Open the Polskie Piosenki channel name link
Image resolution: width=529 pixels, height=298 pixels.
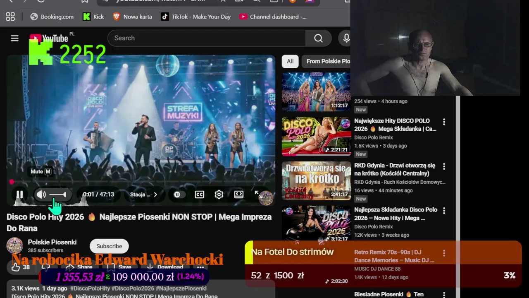click(x=52, y=242)
